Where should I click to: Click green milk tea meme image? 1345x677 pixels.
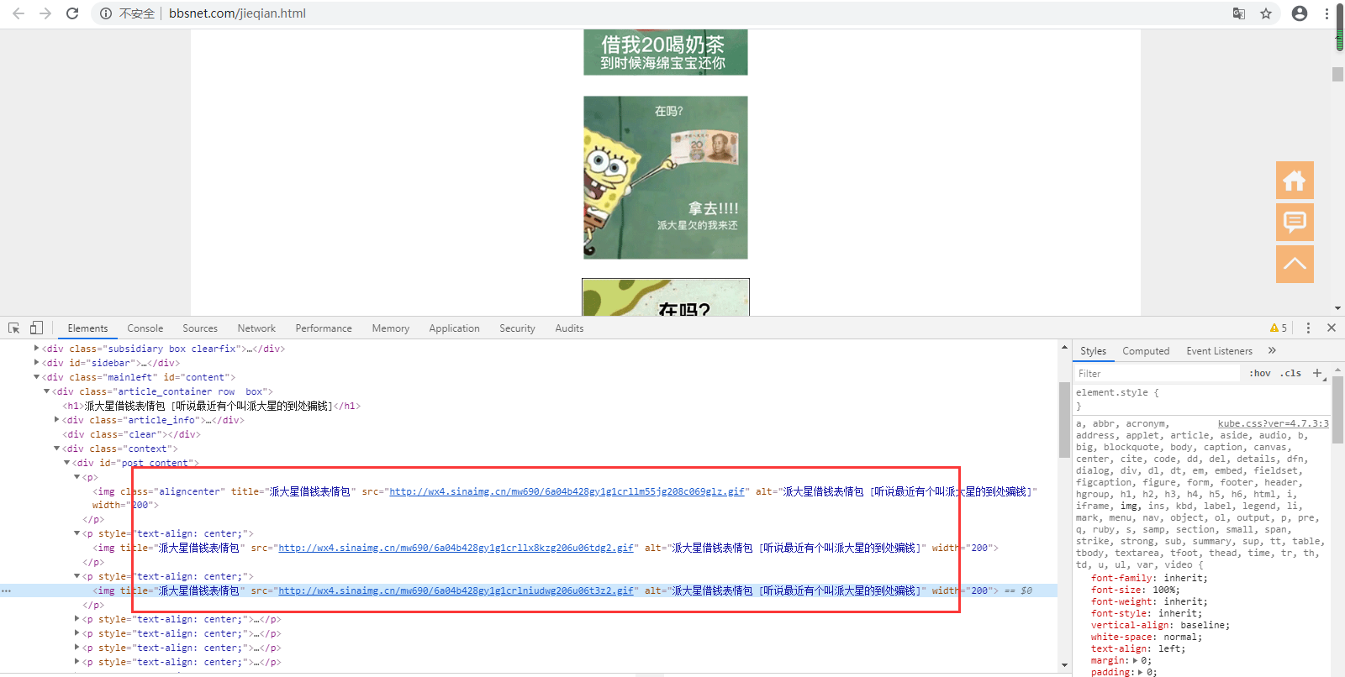(666, 52)
